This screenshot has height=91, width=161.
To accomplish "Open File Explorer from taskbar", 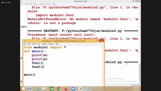I will click(44, 89).
